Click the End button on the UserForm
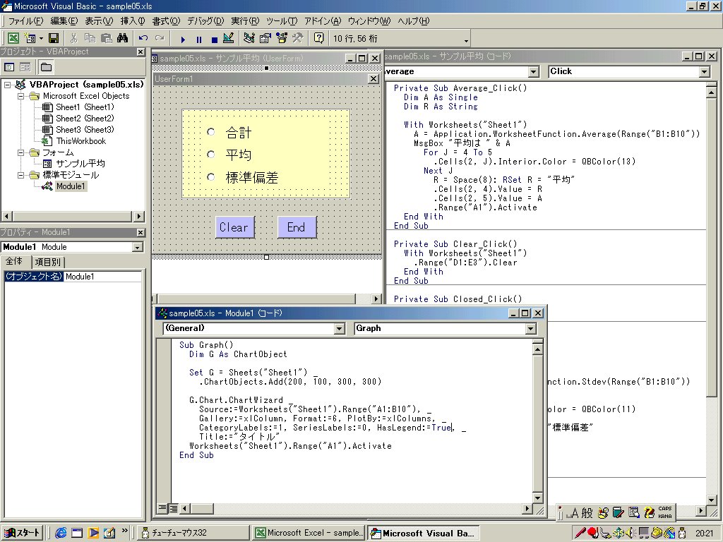723x542 pixels. (x=296, y=227)
